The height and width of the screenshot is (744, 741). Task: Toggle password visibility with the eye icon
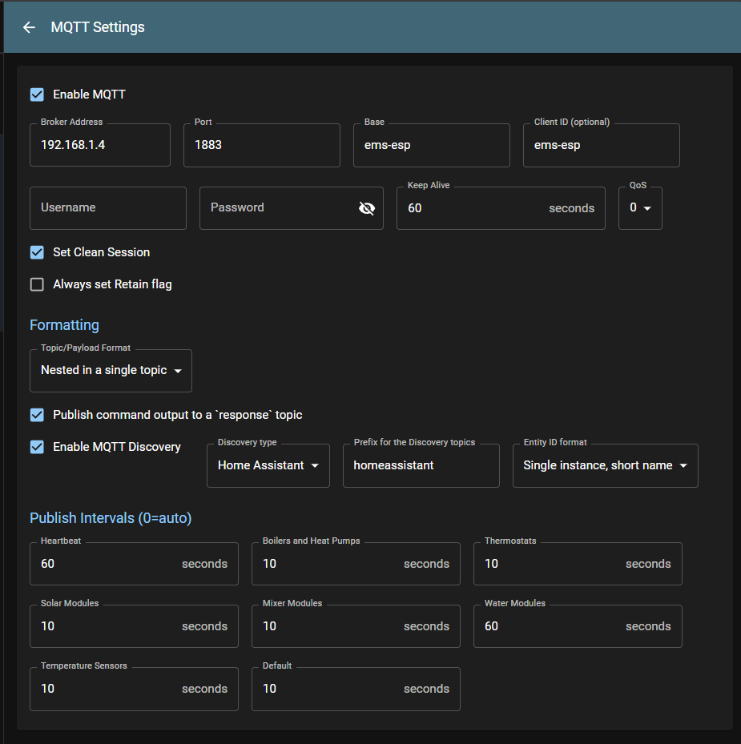pos(367,208)
